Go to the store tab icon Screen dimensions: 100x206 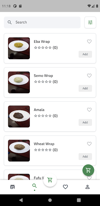[x=12, y=187]
